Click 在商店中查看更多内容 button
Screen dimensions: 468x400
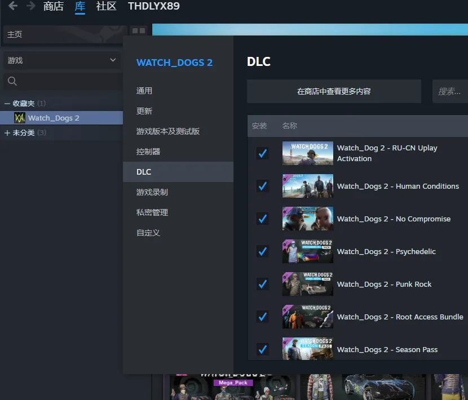coord(334,91)
